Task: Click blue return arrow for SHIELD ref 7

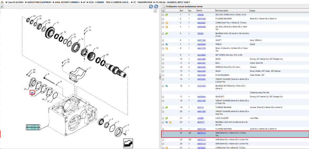Action: 167,44
